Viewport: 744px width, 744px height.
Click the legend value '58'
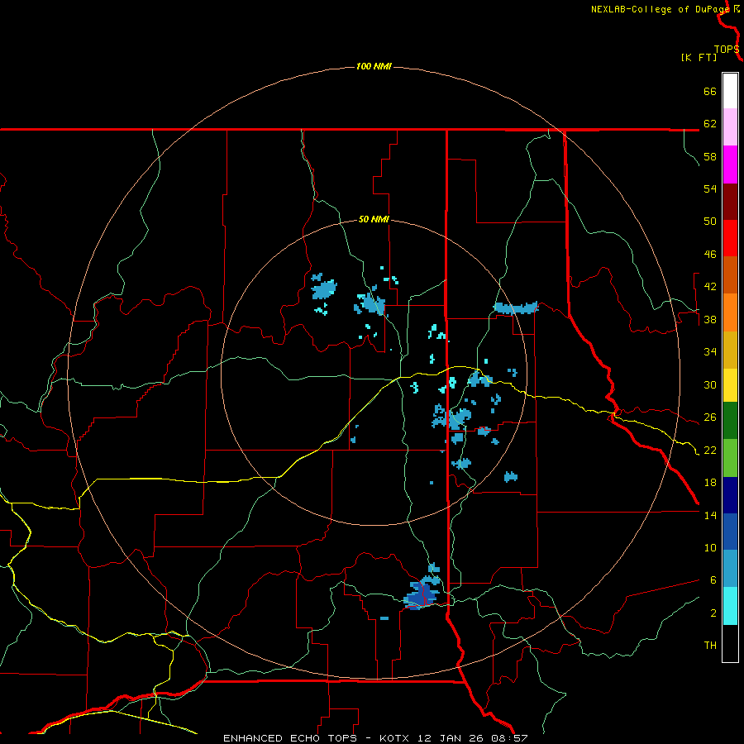click(710, 156)
